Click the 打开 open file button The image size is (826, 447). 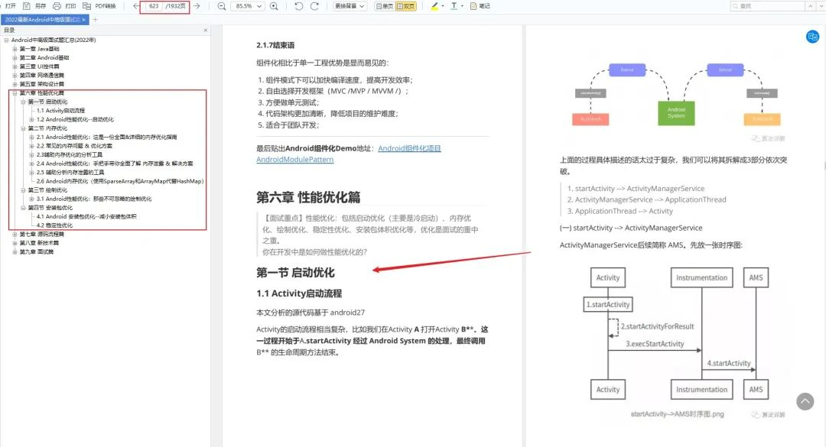click(11, 6)
